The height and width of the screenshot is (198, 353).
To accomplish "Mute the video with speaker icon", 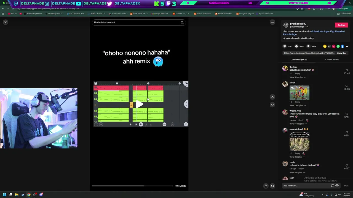I will (x=272, y=186).
